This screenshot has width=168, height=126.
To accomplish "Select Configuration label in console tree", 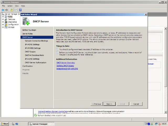I will pos(13,24).
